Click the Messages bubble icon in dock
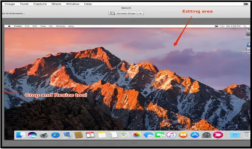252x149 pixels. 148,135
